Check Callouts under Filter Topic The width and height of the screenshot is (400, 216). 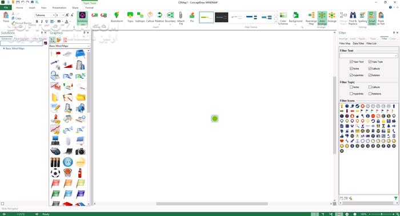[370, 87]
